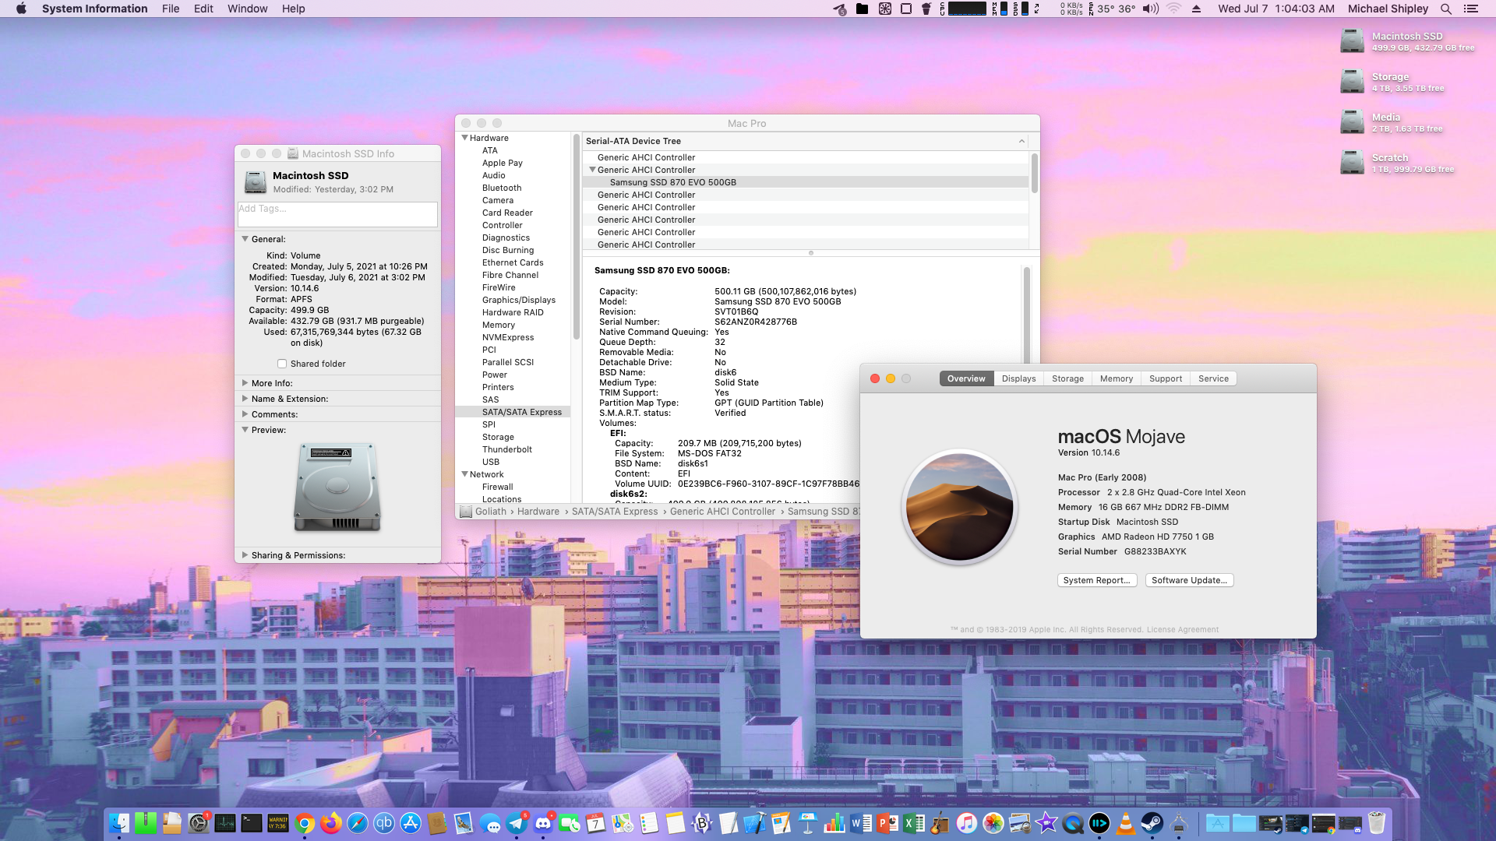
Task: Expand Sharing & Permissions section
Action: 245,555
